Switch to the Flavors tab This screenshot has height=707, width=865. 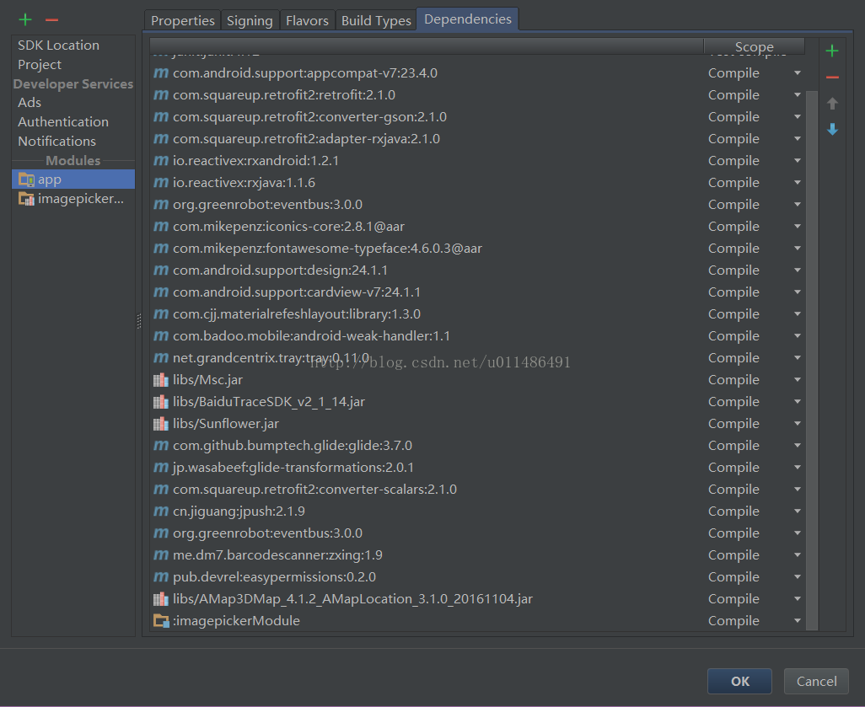coord(307,20)
